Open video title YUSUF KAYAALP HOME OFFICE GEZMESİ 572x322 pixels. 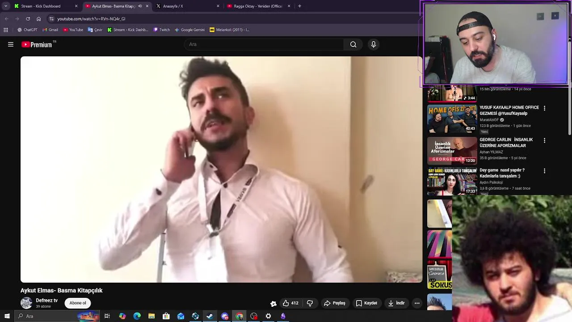pyautogui.click(x=509, y=110)
